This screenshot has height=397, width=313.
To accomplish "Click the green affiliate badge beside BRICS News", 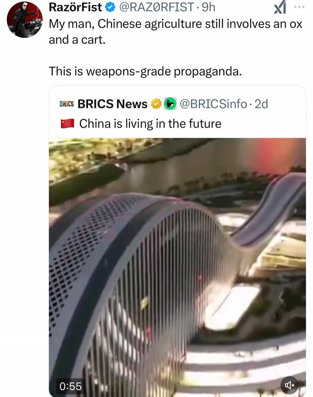I will point(170,104).
